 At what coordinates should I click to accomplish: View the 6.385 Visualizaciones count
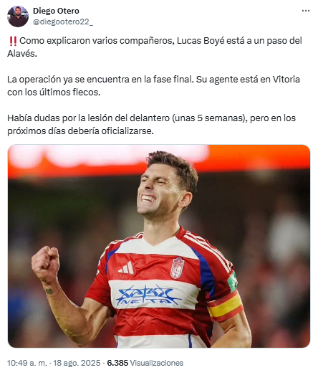point(145,363)
